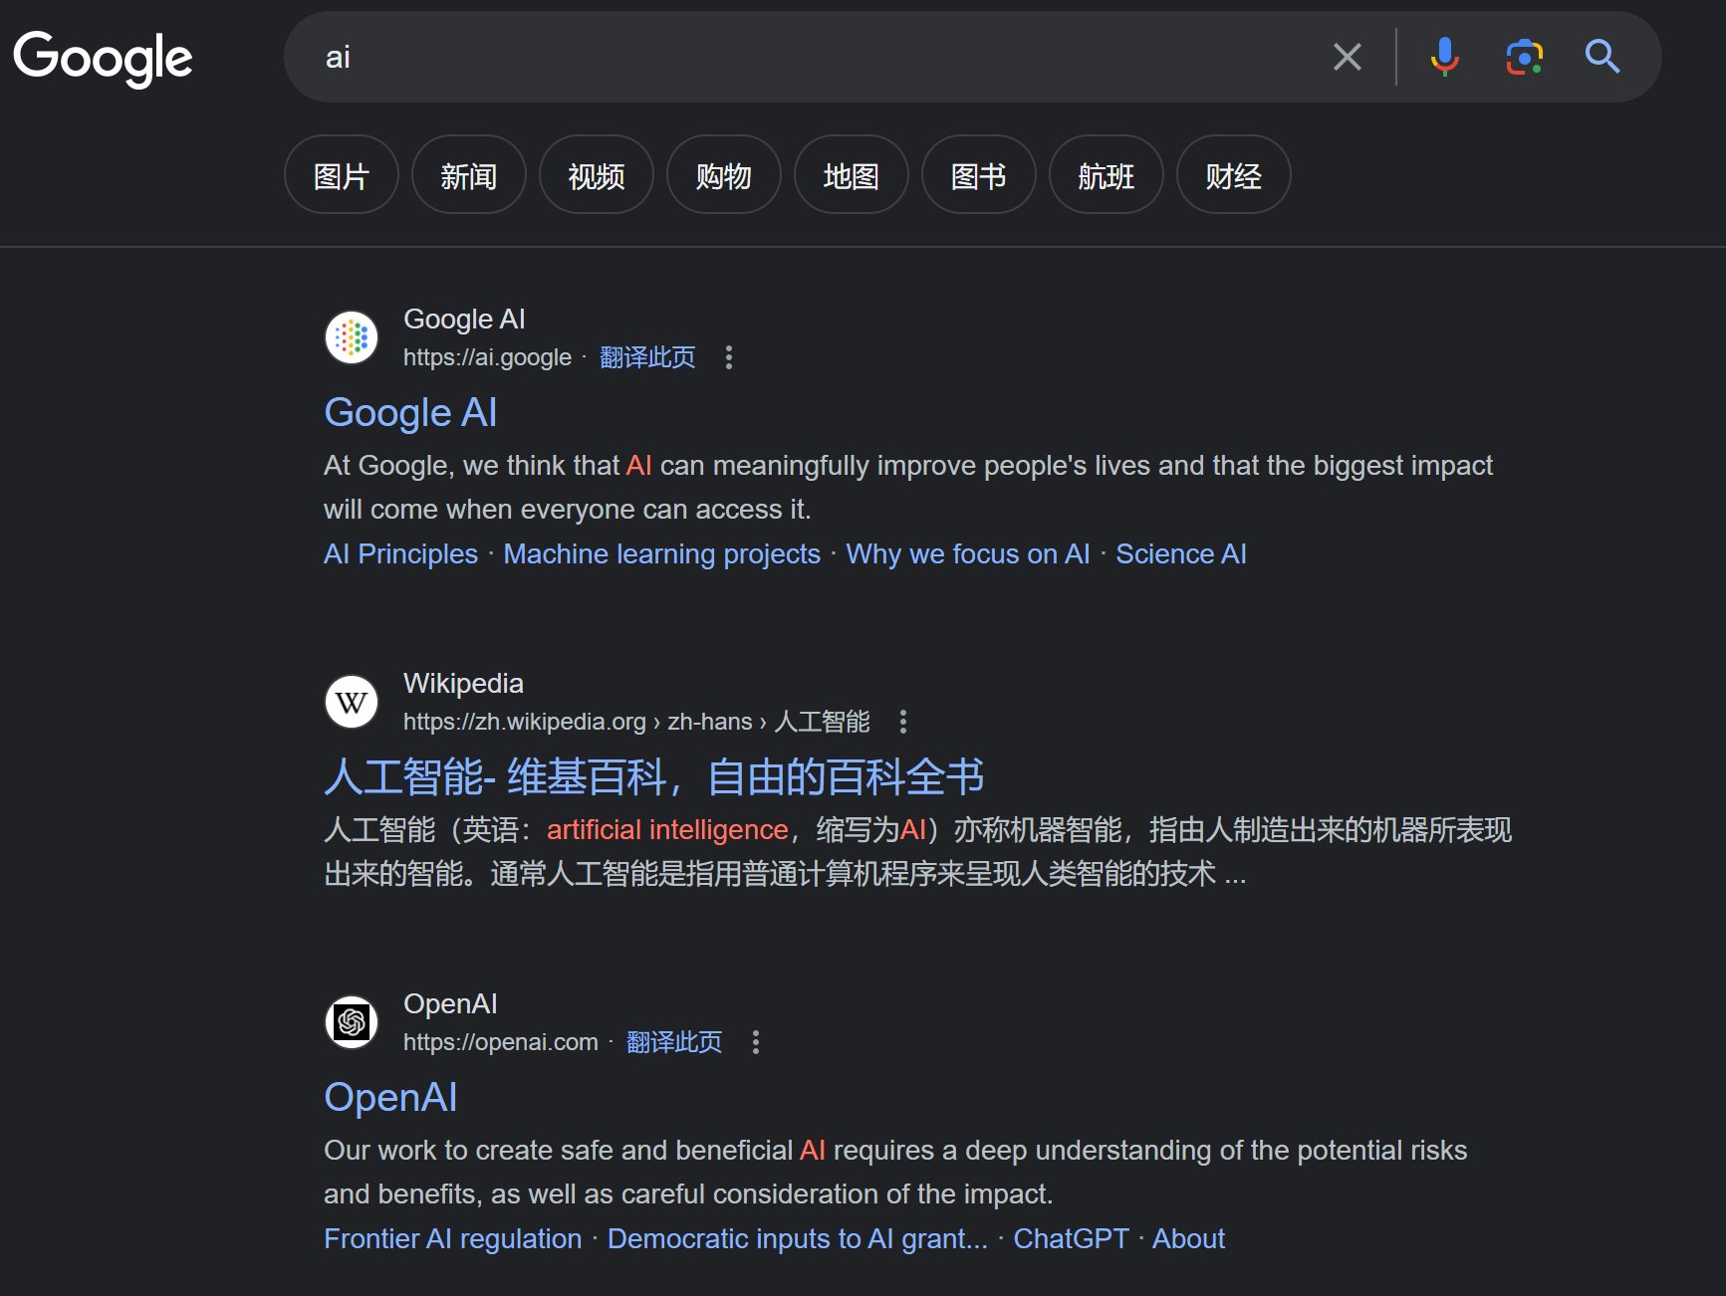Clear the search box with X icon
The height and width of the screenshot is (1296, 1726).
click(1347, 57)
